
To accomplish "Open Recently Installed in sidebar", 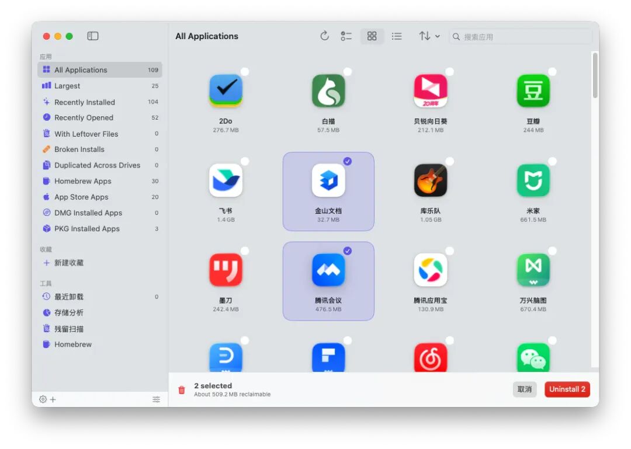I will point(100,102).
